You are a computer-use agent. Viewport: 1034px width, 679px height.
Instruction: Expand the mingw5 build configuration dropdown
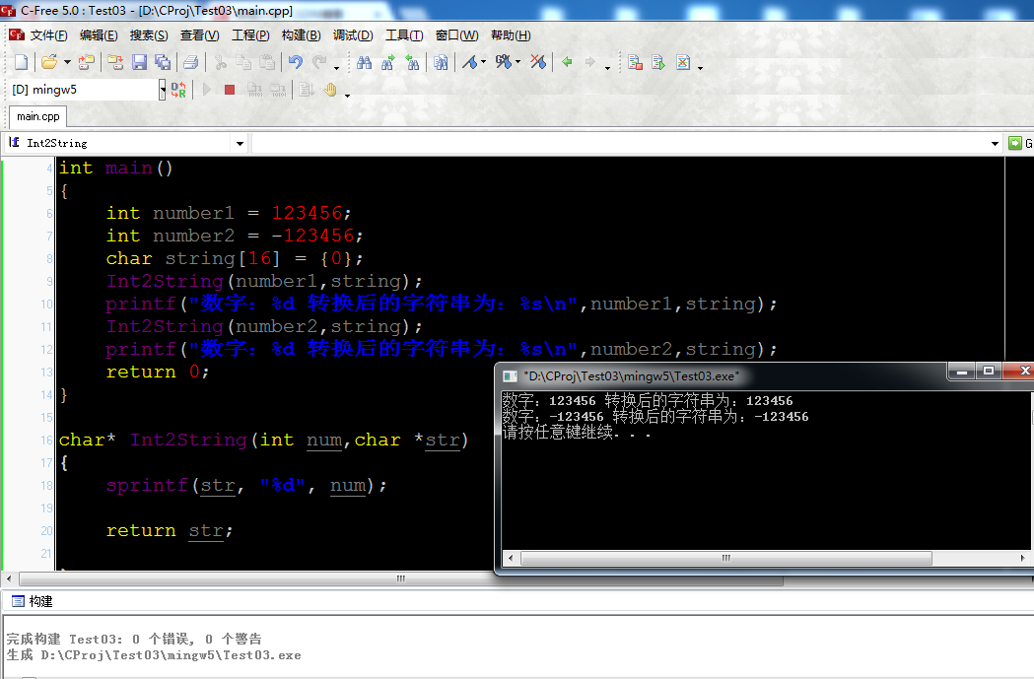[x=163, y=90]
